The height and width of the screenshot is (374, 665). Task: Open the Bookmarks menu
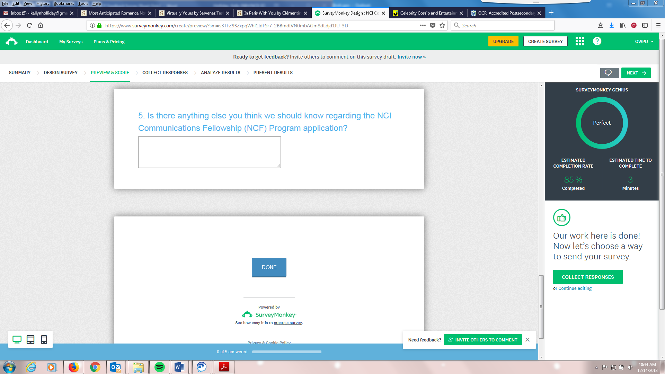click(64, 3)
